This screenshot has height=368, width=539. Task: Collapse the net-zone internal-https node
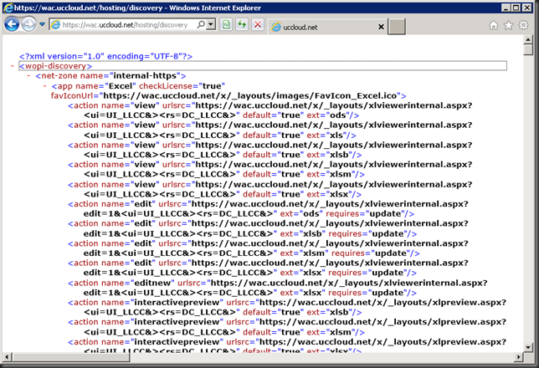coord(28,75)
